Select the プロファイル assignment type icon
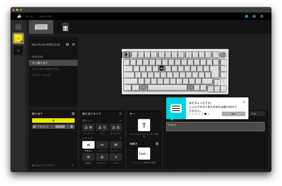Image resolution: width=282 pixels, height=186 pixels. pos(102,157)
